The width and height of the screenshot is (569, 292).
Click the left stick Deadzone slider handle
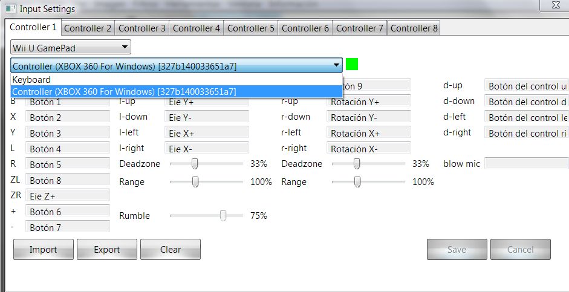195,164
